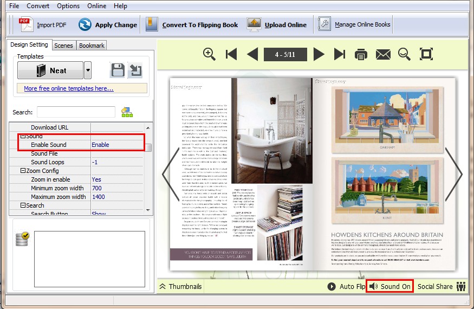Open the Help menu
474x309 pixels.
coord(120,6)
